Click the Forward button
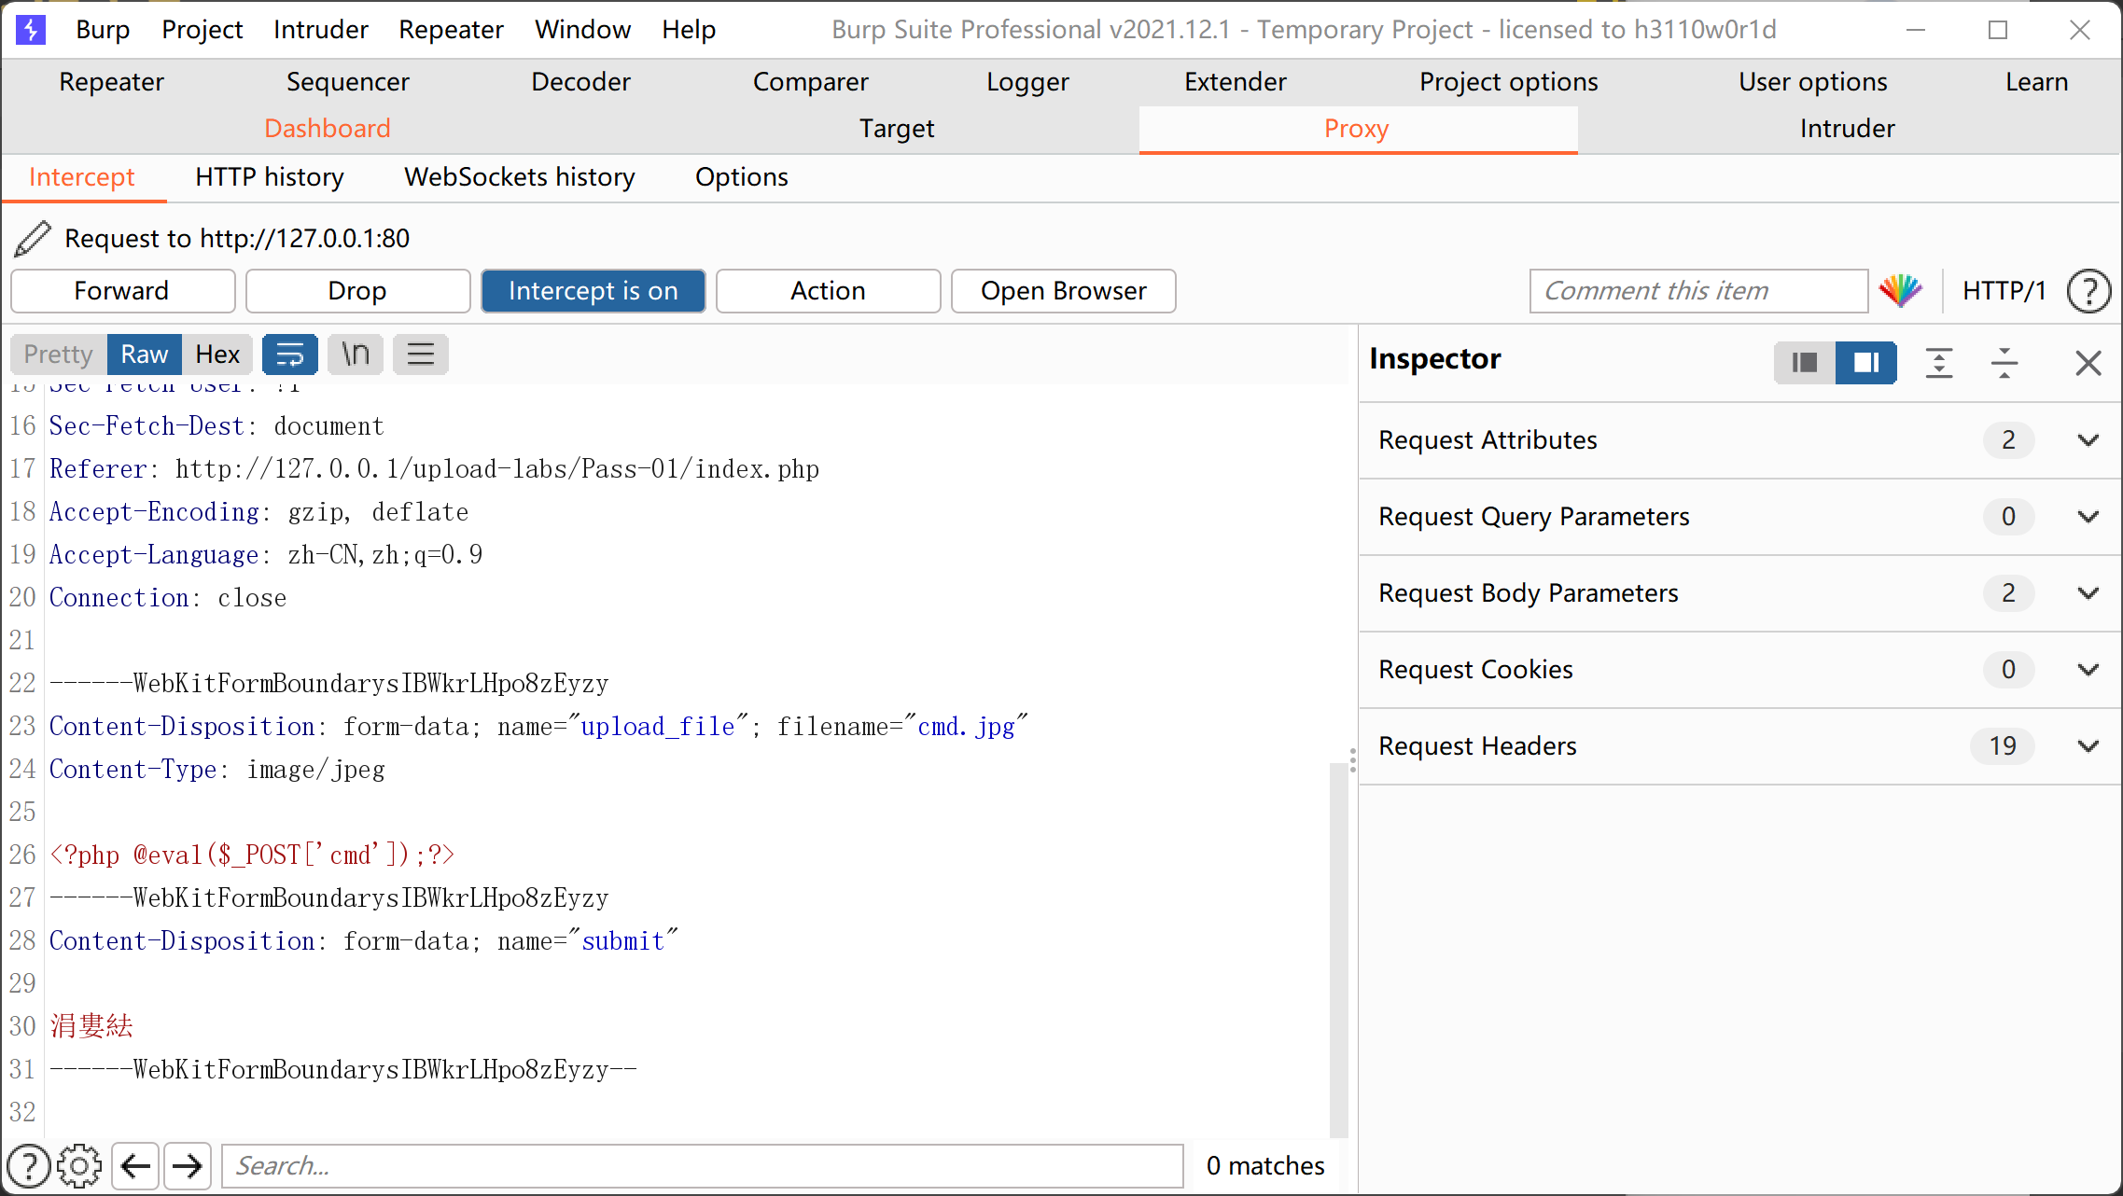 [122, 291]
